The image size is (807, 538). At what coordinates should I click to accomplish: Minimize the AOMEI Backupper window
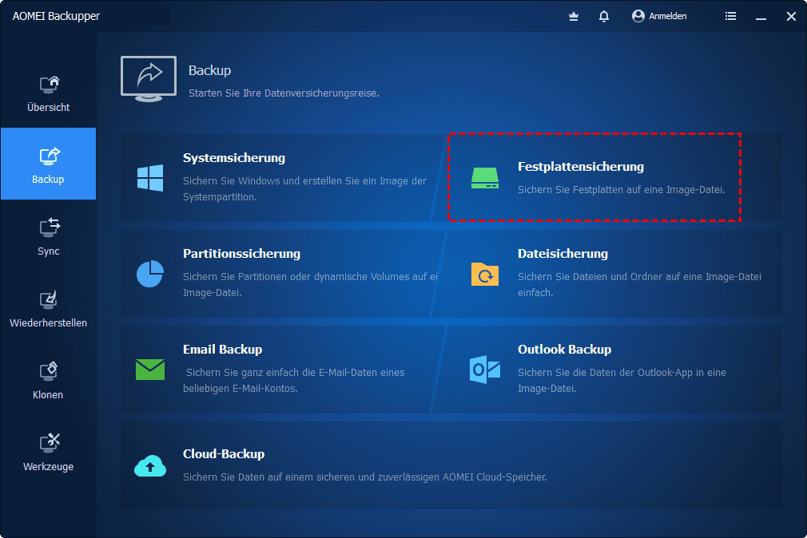(x=761, y=17)
